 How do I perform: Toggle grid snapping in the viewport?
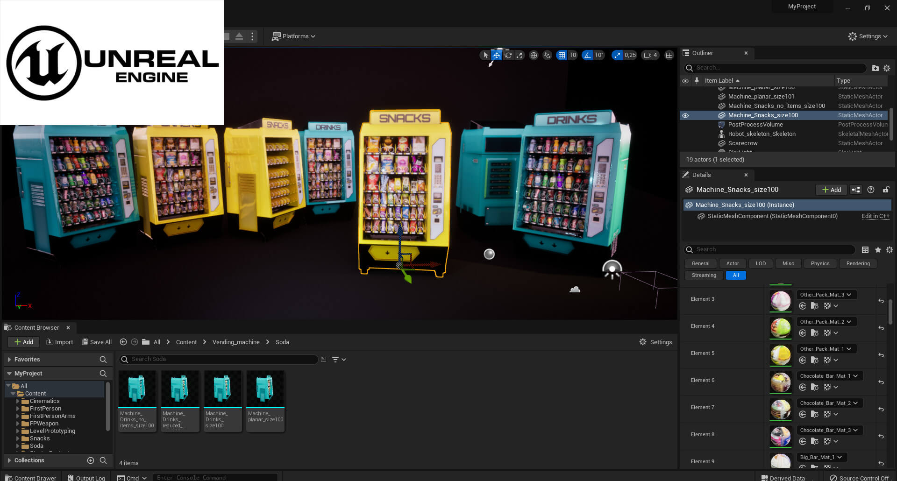pos(562,55)
